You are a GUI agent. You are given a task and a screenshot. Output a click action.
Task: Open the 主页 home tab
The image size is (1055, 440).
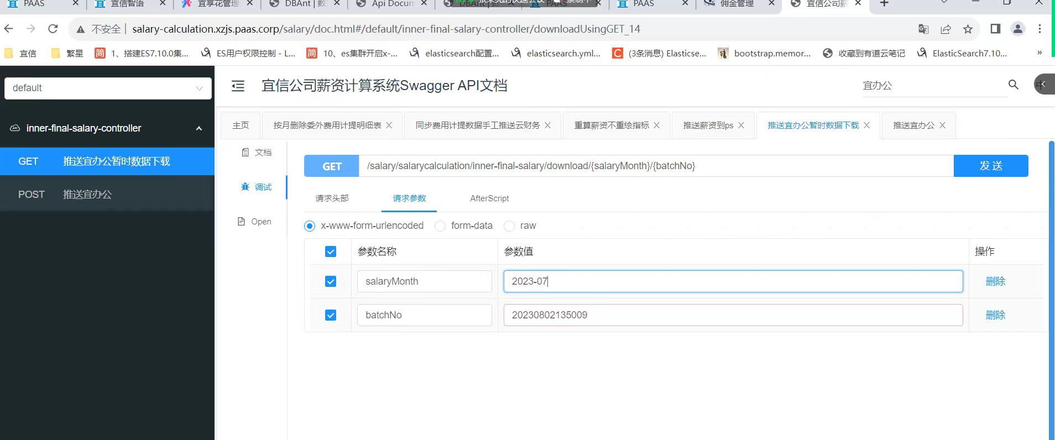pyautogui.click(x=241, y=125)
